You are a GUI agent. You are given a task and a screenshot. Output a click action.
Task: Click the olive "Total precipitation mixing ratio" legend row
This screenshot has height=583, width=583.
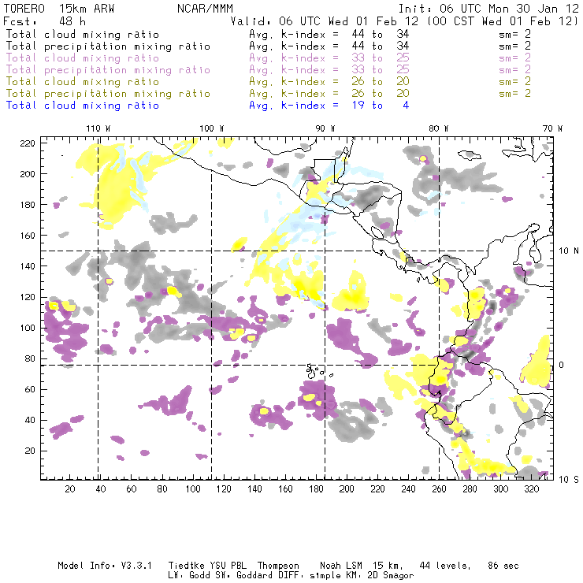[x=108, y=93]
